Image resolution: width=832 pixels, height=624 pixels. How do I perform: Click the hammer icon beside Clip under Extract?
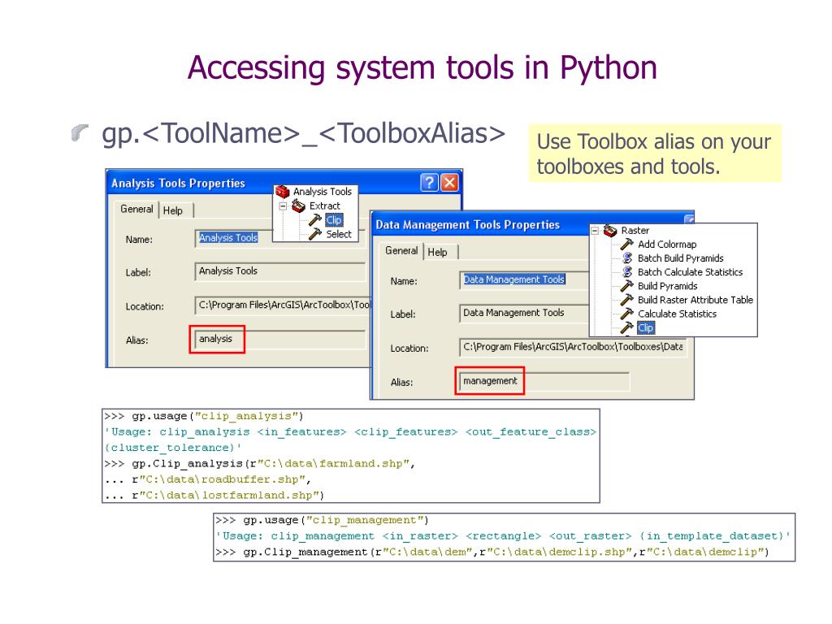315,219
